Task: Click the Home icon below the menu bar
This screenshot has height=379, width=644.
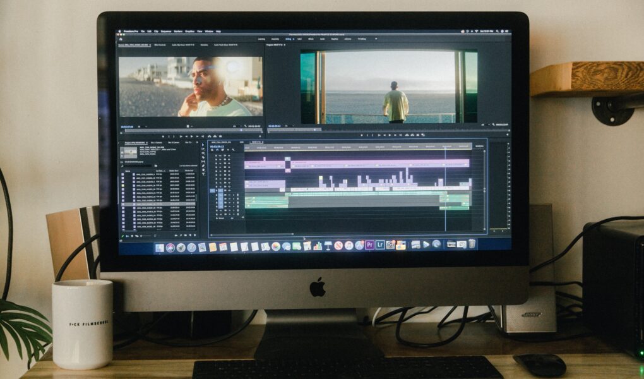Action: [121, 39]
